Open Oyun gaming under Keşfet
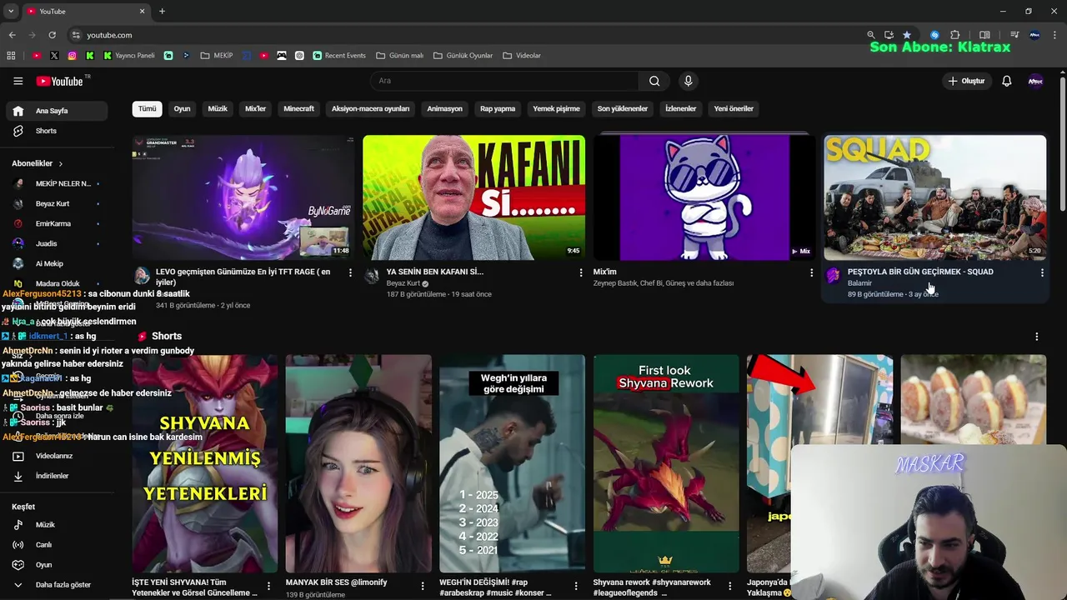 click(56, 565)
